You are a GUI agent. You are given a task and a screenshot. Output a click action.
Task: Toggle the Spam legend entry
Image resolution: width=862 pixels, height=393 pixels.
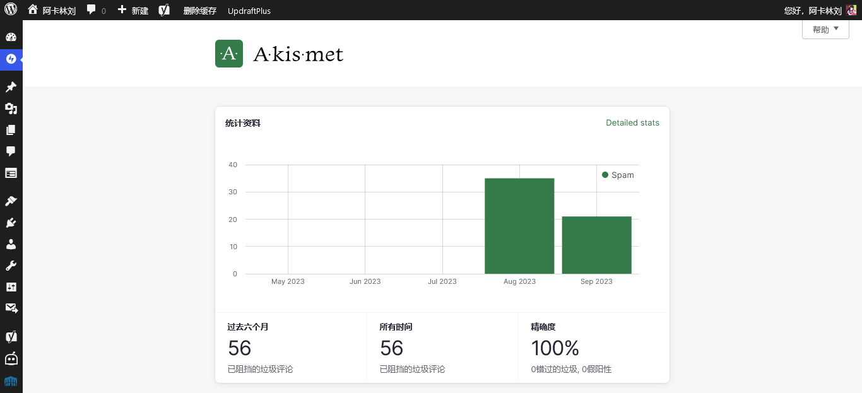point(618,175)
